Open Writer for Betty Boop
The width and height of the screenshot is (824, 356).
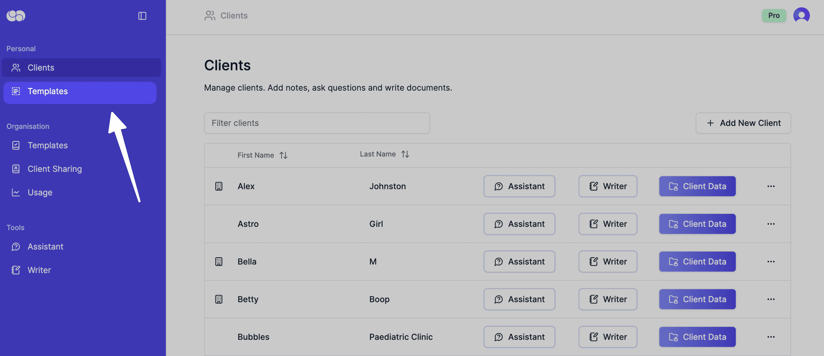click(x=608, y=300)
